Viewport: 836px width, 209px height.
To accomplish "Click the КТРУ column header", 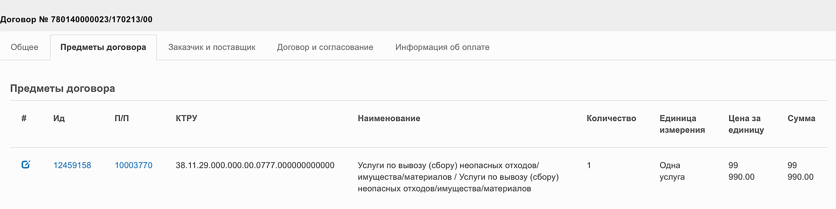I will [187, 118].
